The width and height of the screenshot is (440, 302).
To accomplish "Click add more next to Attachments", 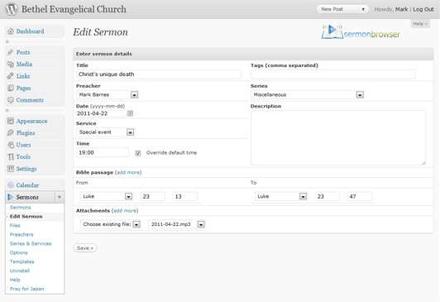I will (x=125, y=210).
